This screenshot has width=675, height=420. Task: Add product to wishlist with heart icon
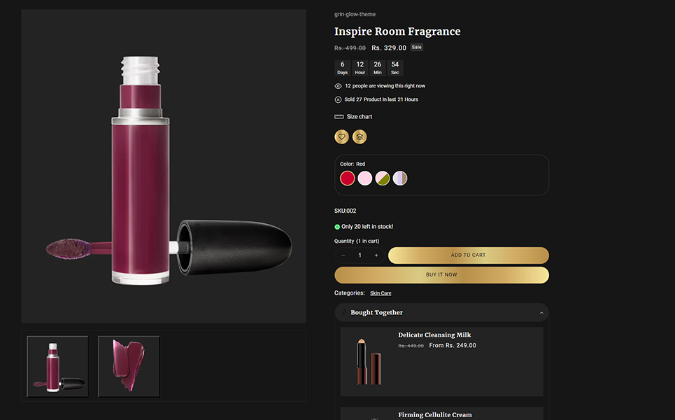click(x=341, y=137)
